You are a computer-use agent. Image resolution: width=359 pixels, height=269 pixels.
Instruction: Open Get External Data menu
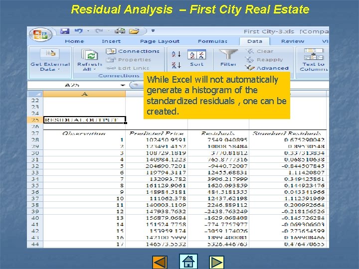[x=50, y=60]
